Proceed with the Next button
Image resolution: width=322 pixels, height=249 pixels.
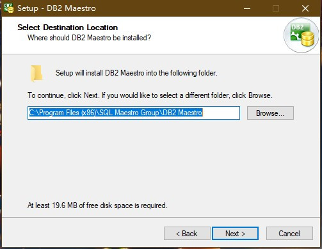tap(235, 234)
